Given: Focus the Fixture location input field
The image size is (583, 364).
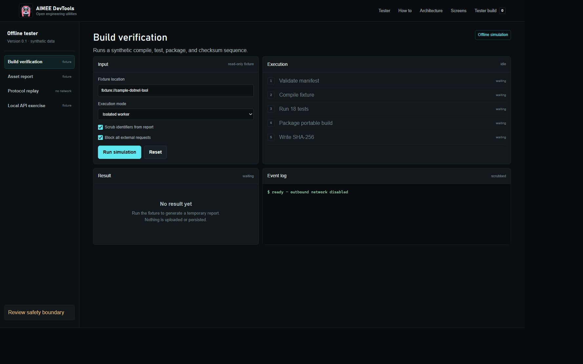Looking at the screenshot, I should point(176,90).
